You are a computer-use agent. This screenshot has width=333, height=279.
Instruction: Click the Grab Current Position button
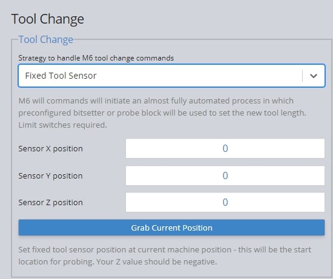171,228
